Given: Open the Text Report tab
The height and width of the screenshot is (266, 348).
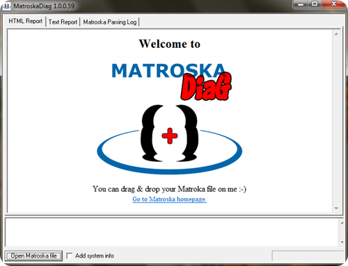Looking at the screenshot, I should pos(63,22).
